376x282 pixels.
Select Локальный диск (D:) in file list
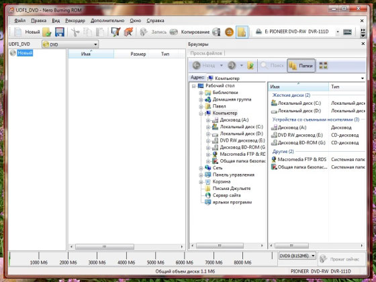tap(299, 111)
